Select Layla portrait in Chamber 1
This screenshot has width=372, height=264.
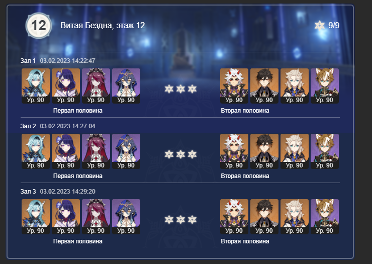(126, 86)
